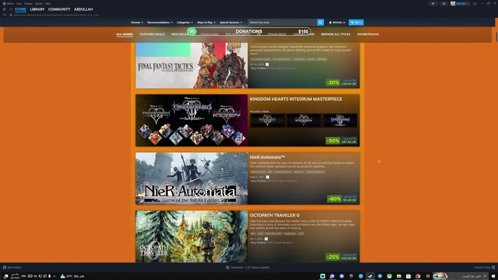The image size is (498, 280).
Task: Click the Kingdom Hearts -50% price
Action: (342, 140)
